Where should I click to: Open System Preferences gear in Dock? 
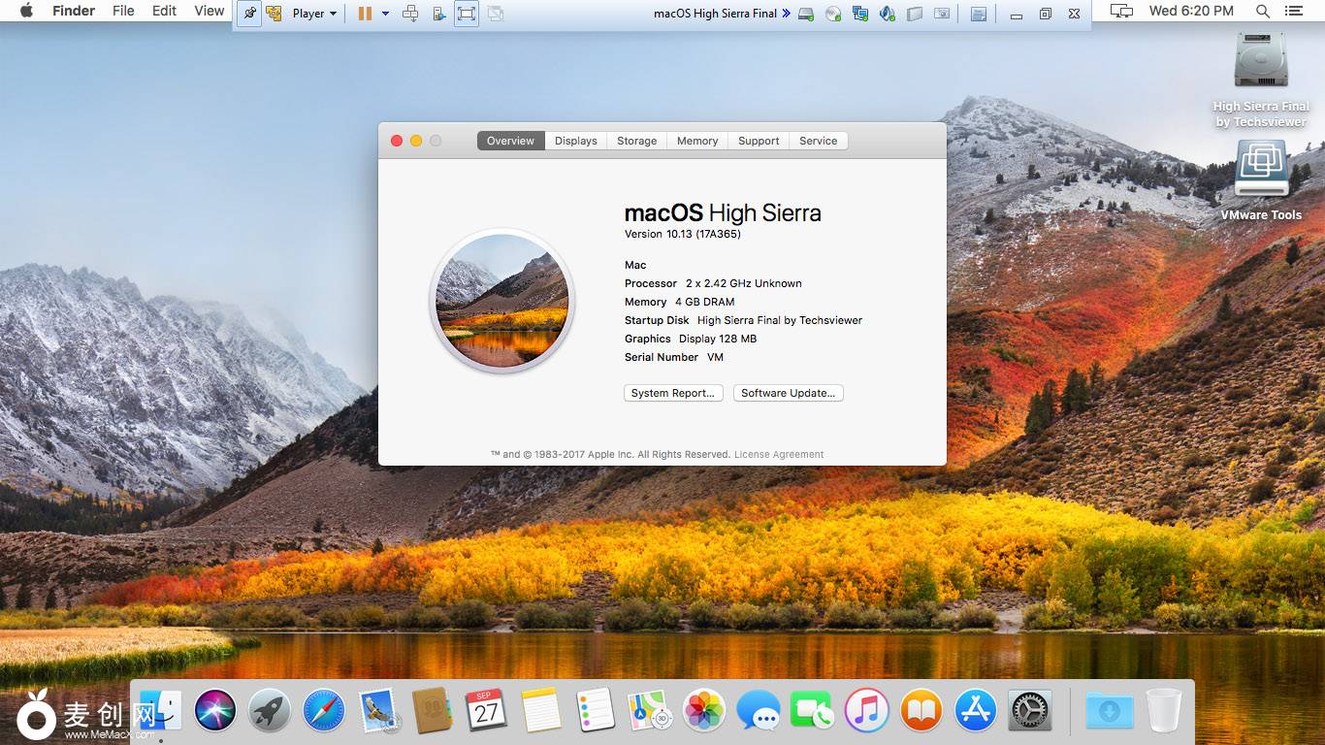click(1030, 711)
